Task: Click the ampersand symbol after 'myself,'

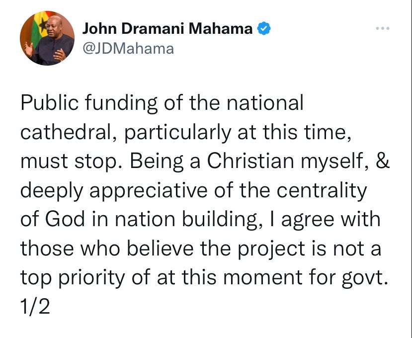Action: point(383,161)
